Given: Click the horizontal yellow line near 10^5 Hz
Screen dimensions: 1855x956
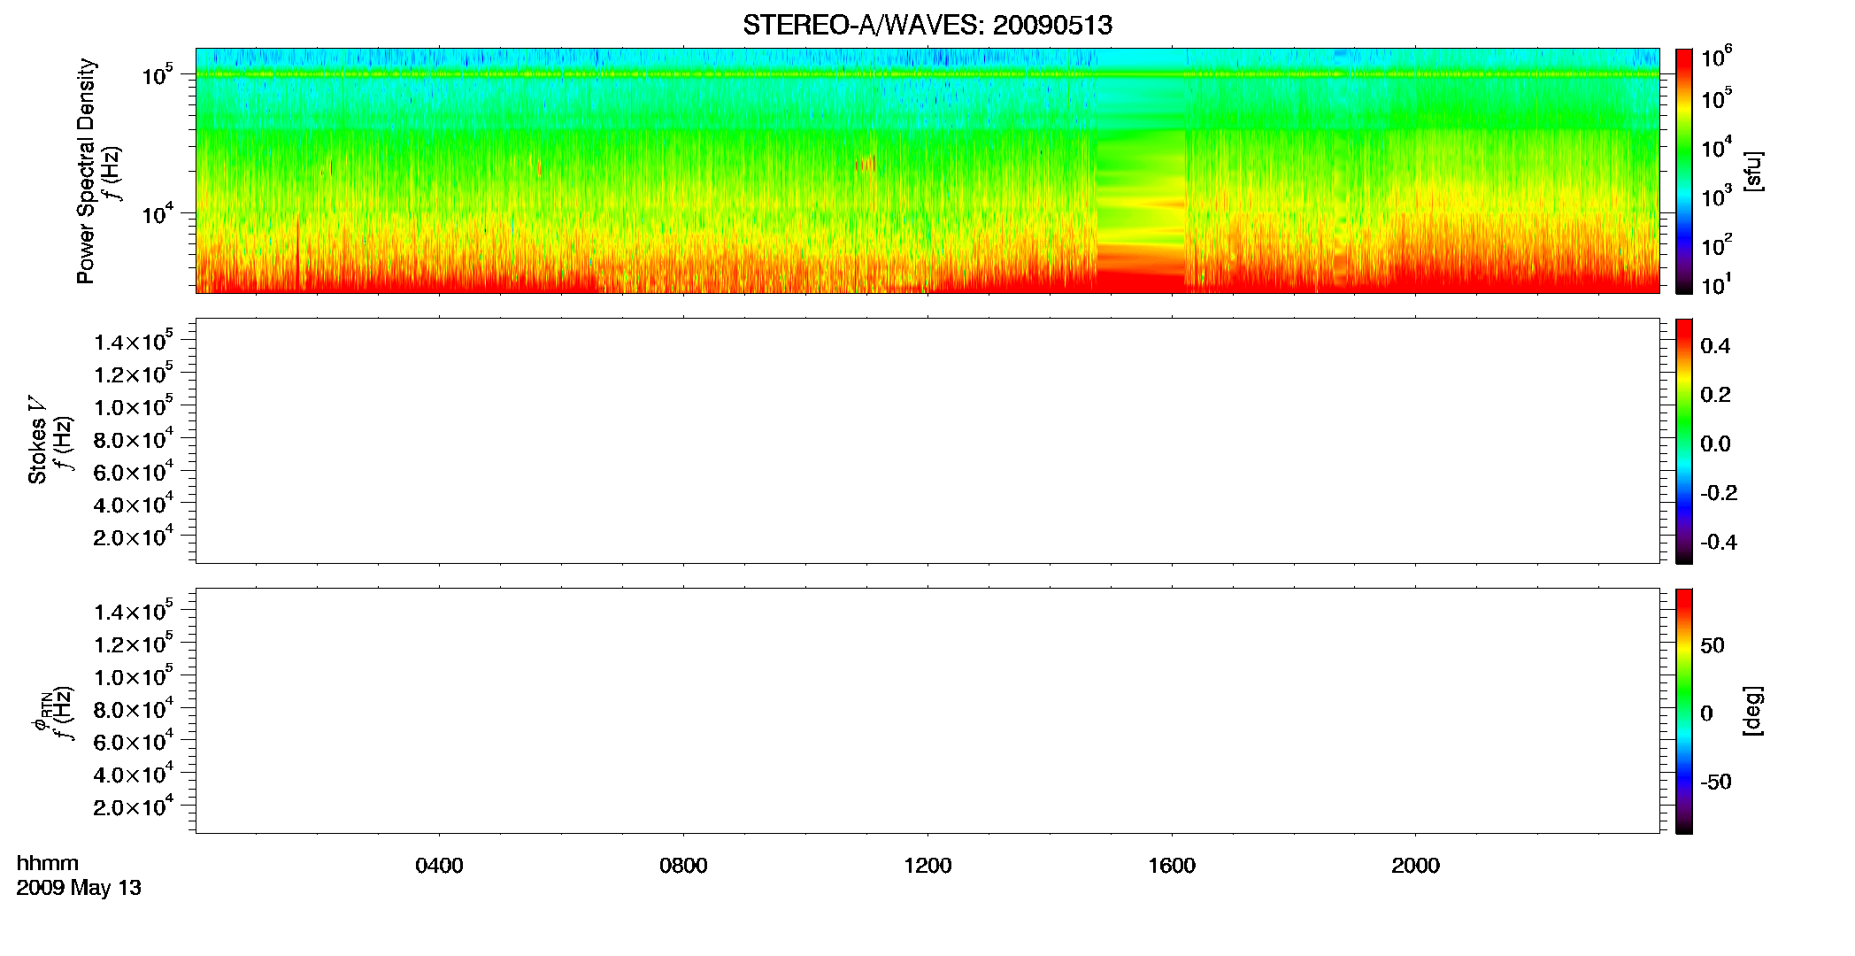Looking at the screenshot, I should (927, 74).
